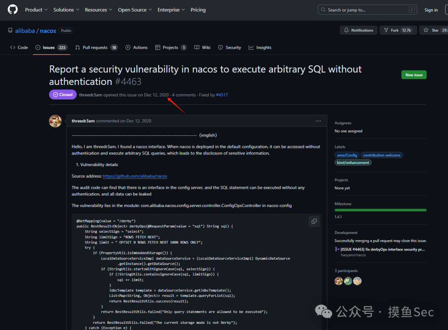Image resolution: width=448 pixels, height=330 pixels.
Task: Switch to the Insights tab
Action: [260, 48]
